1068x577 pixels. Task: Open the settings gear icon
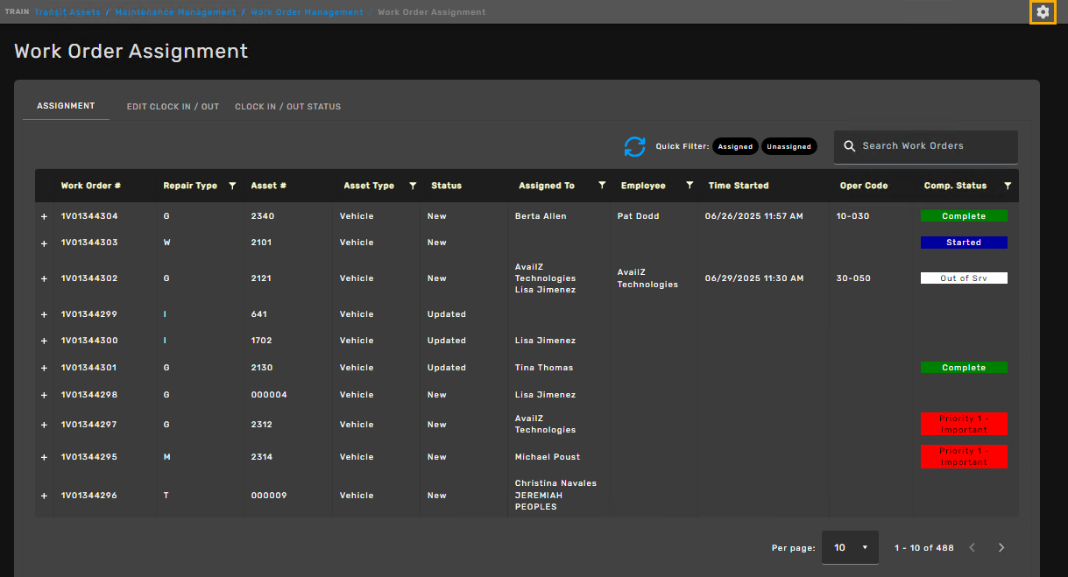click(x=1042, y=12)
